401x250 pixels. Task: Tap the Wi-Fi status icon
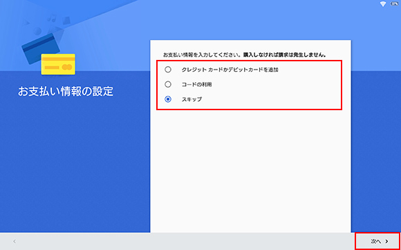pos(382,4)
